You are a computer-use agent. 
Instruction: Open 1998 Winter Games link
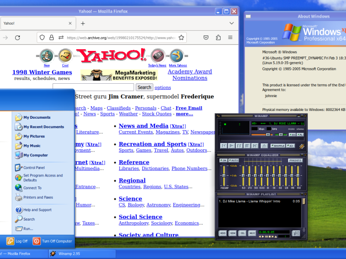tap(42, 72)
